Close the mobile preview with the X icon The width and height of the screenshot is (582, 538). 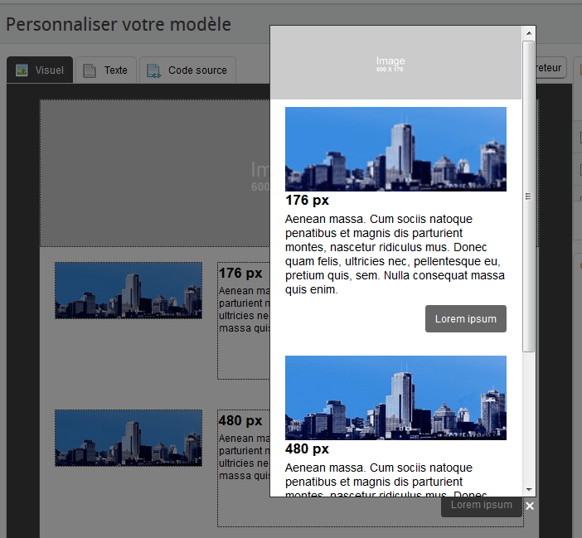coord(530,506)
